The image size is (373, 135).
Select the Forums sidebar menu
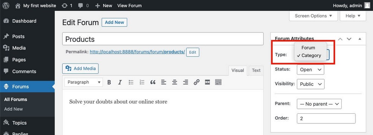pyautogui.click(x=27, y=87)
